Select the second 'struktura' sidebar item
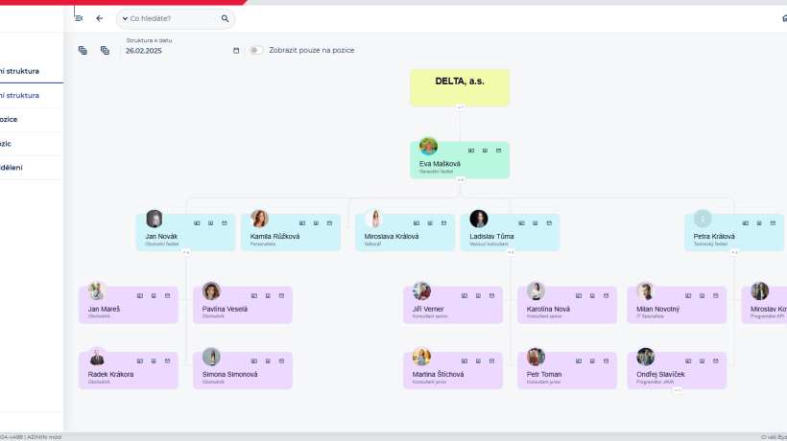 pyautogui.click(x=29, y=95)
